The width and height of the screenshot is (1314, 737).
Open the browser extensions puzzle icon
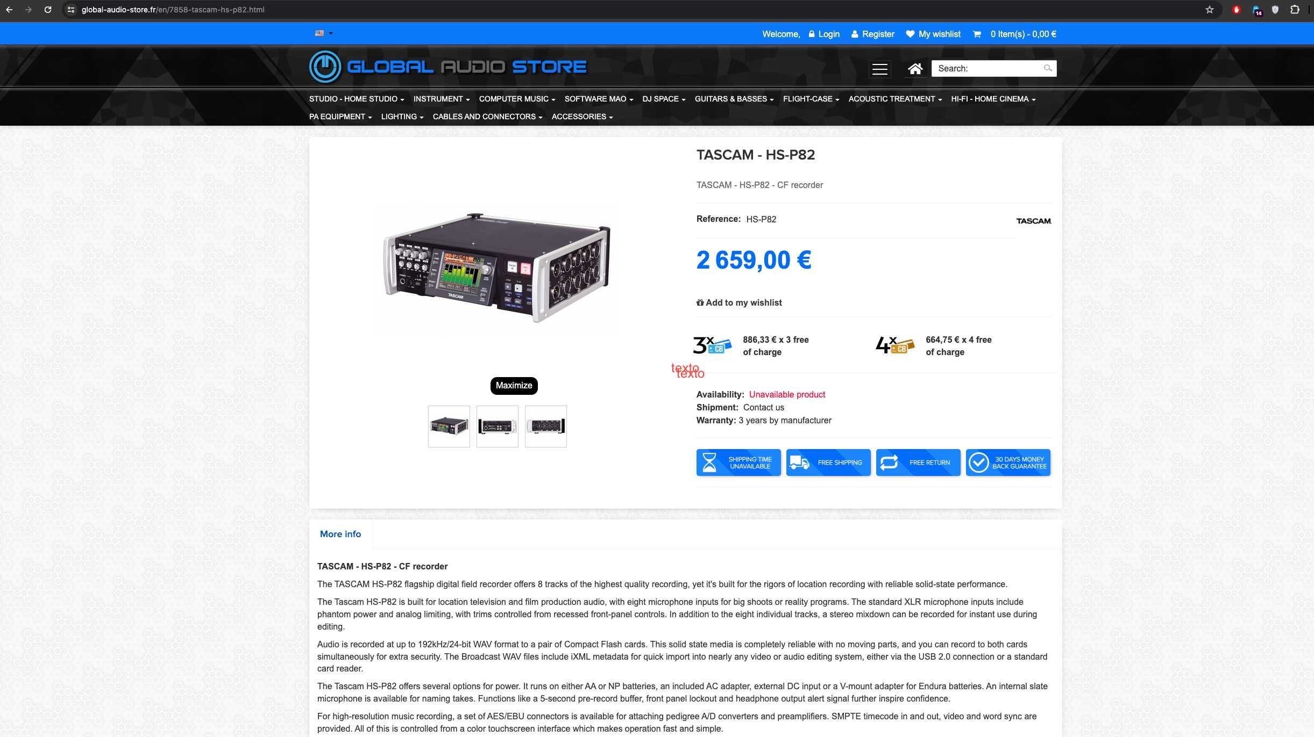coord(1295,10)
